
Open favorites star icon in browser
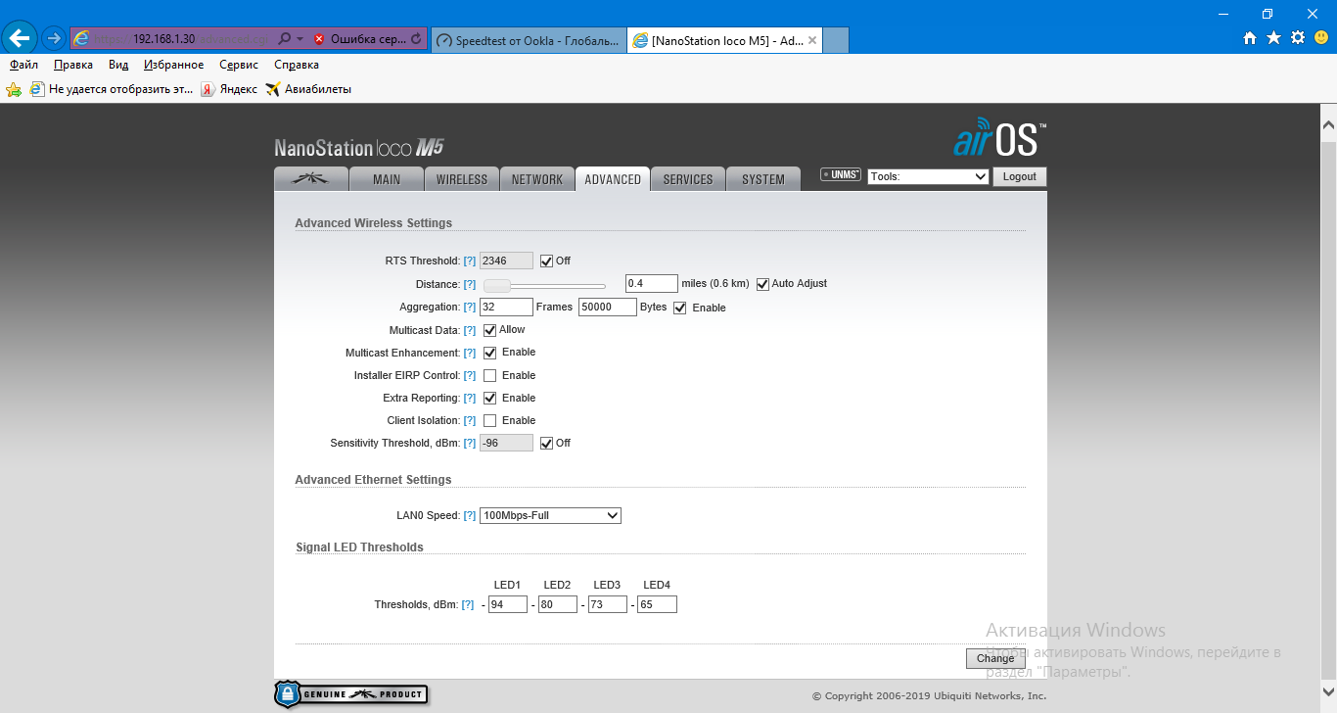click(x=1273, y=38)
